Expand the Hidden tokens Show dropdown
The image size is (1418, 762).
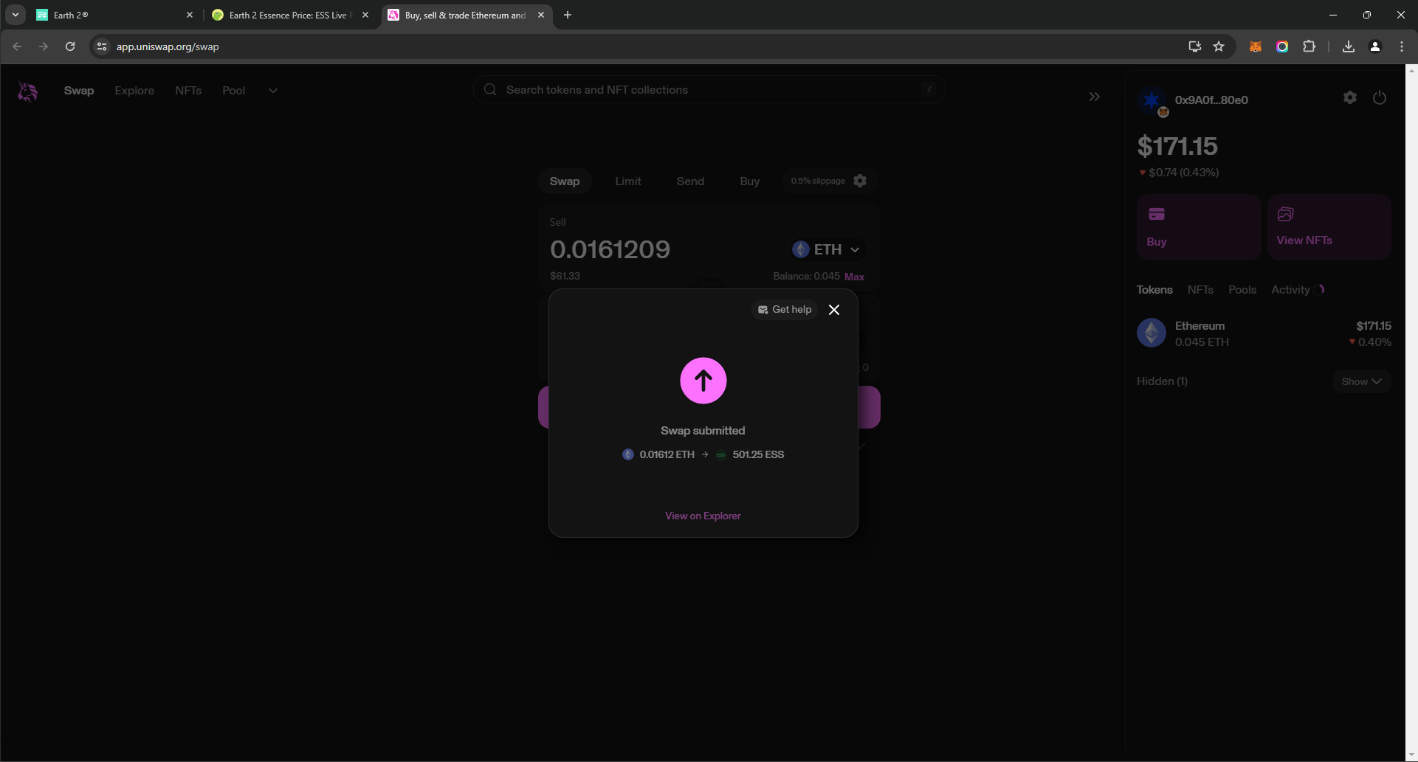[x=1361, y=381]
